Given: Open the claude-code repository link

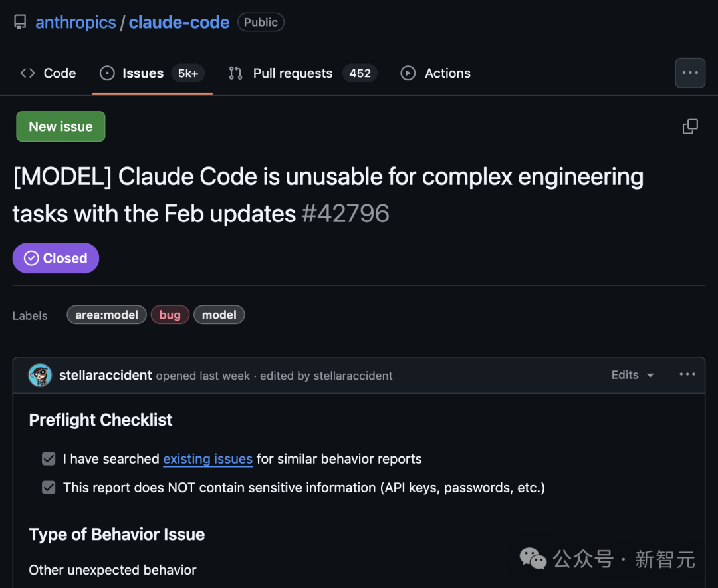Looking at the screenshot, I should pos(179,22).
